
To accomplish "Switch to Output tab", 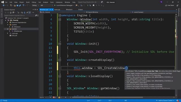I will pos(80,10).
